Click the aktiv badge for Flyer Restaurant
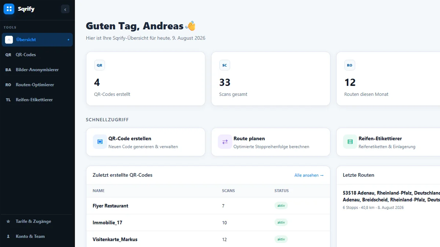 point(281,206)
